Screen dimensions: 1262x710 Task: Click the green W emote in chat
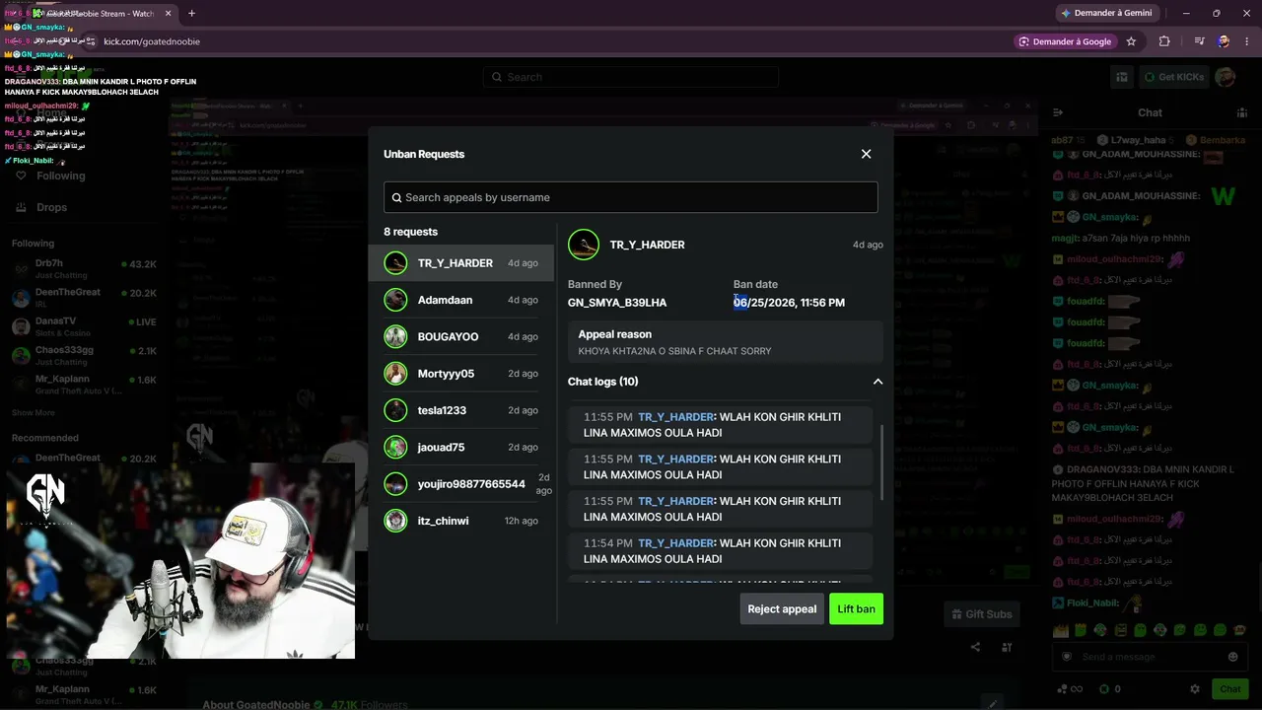click(x=1223, y=195)
